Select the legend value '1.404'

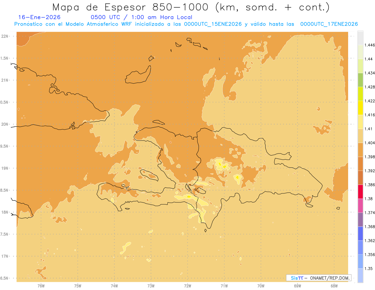(370, 143)
